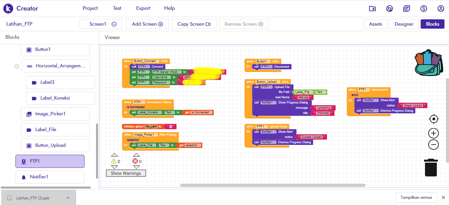Open the dollar sign monetization icon

coord(424,9)
